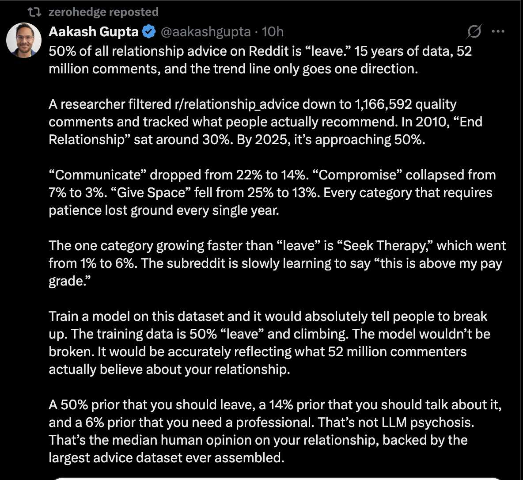Click the Grok slashed-circle icon
This screenshot has height=480, width=523.
[474, 31]
